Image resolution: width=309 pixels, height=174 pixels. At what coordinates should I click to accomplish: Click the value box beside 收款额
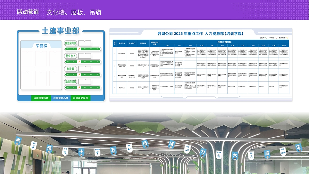[85, 69]
